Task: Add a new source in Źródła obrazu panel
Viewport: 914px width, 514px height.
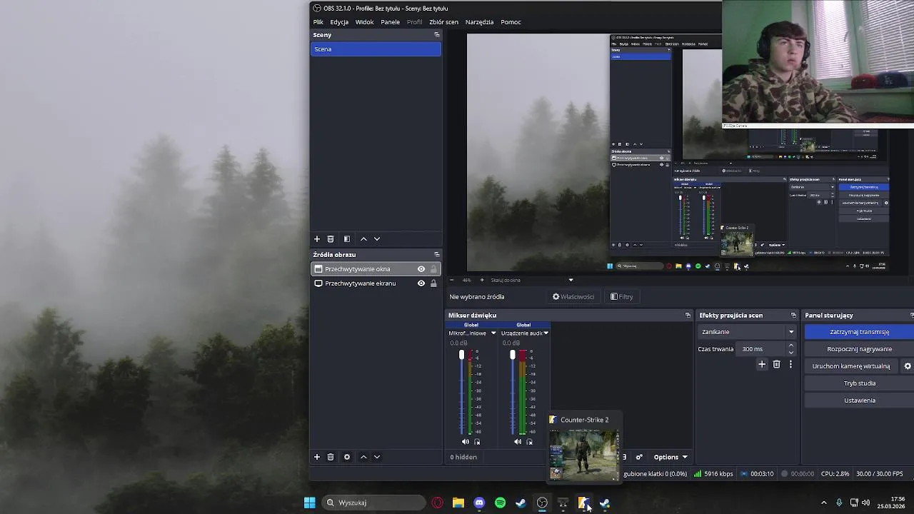Action: pos(317,457)
